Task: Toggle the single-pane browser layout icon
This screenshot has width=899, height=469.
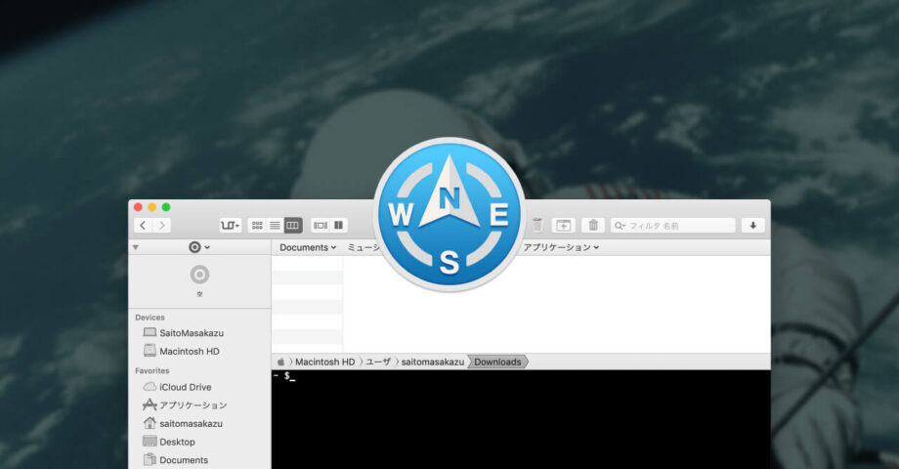Action: click(321, 226)
